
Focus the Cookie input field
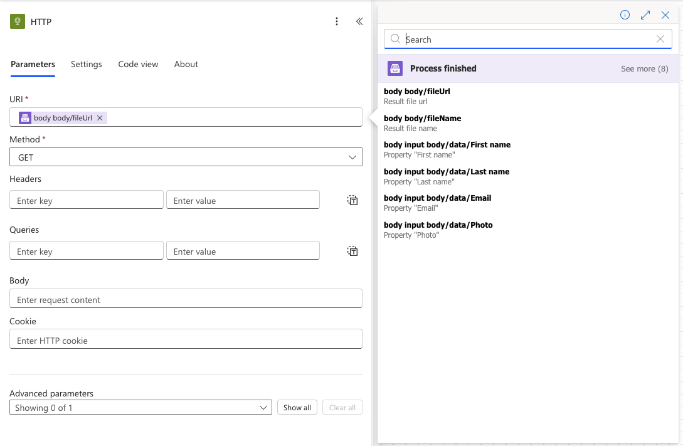coord(186,340)
